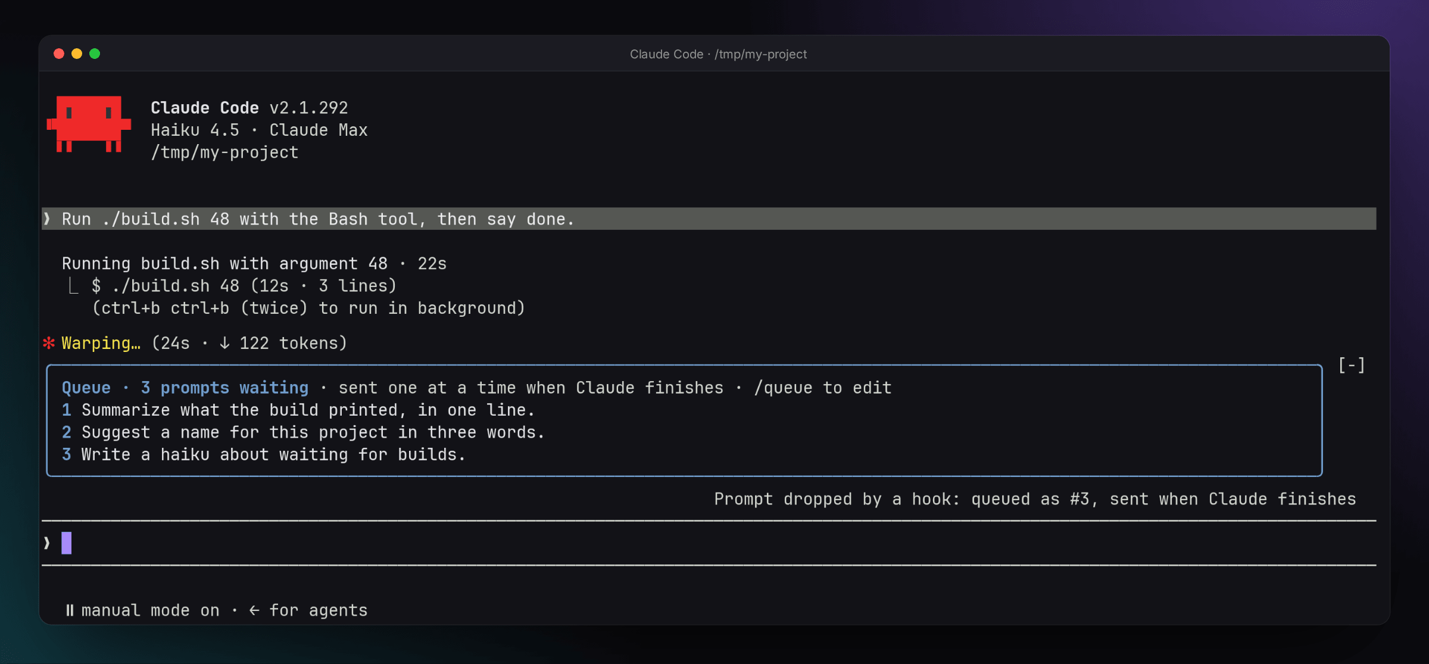Screen dimensions: 1429x664
Task: Click the chevron before the submitted Run prompt
Action: tap(47, 219)
